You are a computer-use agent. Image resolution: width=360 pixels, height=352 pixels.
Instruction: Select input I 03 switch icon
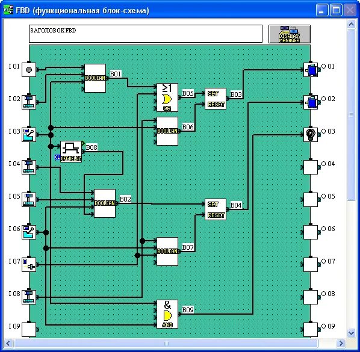tap(29, 135)
